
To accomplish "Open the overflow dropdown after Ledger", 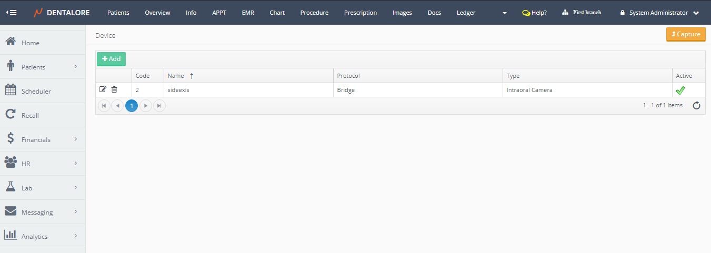I will (505, 13).
